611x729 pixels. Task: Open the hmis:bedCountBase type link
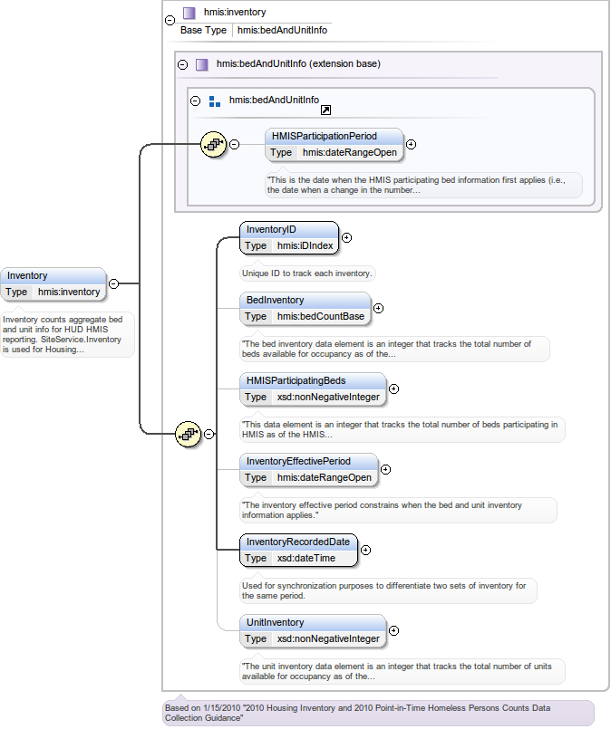coord(320,316)
